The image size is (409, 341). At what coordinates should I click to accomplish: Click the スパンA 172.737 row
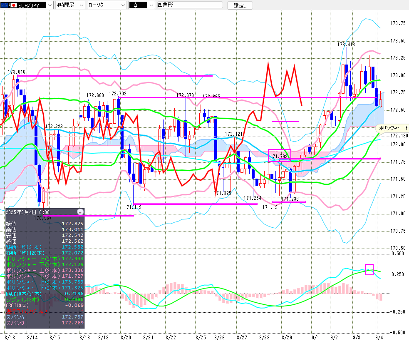pyautogui.click(x=45, y=317)
